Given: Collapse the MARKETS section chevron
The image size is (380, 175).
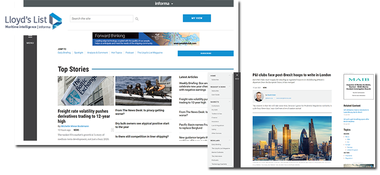Looking at the screenshot, I should [229, 102].
